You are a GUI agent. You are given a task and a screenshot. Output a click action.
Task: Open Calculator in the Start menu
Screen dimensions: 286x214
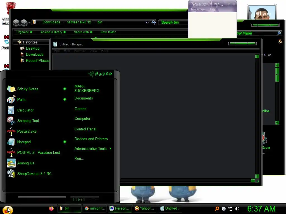pos(25,110)
